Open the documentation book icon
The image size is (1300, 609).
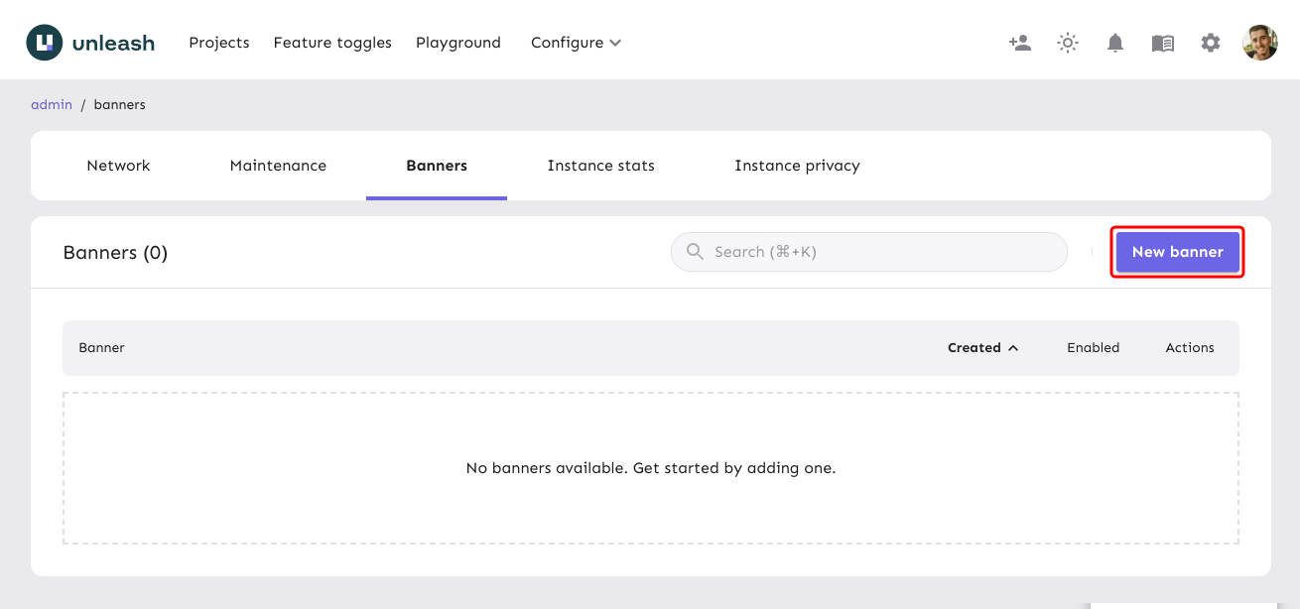pyautogui.click(x=1163, y=43)
